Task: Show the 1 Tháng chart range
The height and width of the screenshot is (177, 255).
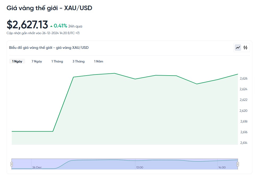Action: pyautogui.click(x=57, y=61)
